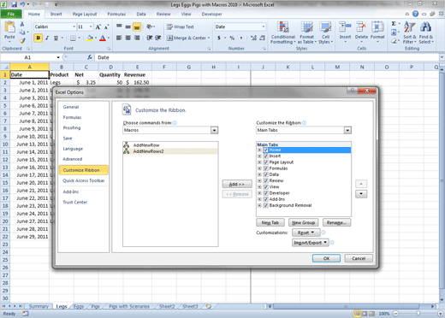The image size is (445, 318).
Task: Click the Center alignment icon
Action: 128,38
